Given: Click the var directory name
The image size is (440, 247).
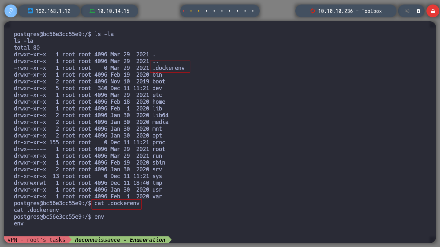Looking at the screenshot, I should tap(157, 196).
